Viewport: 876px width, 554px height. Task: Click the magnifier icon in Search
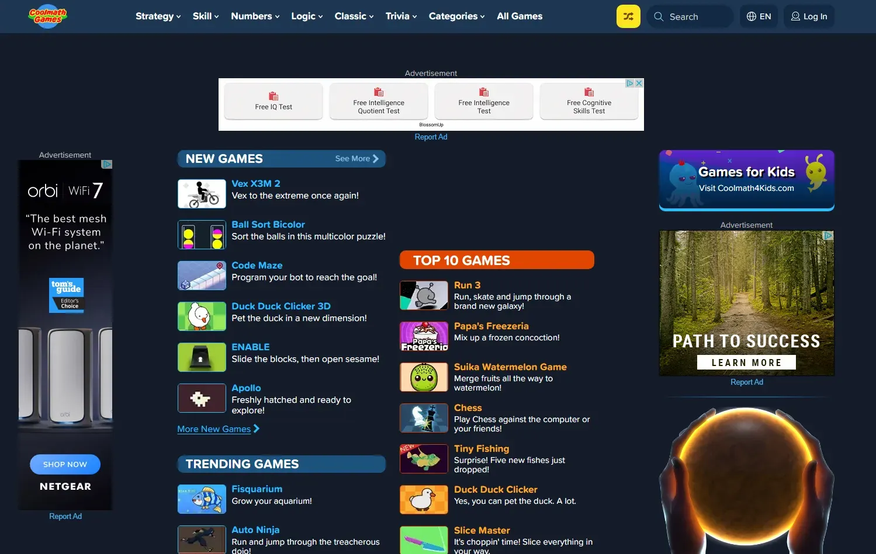point(659,16)
